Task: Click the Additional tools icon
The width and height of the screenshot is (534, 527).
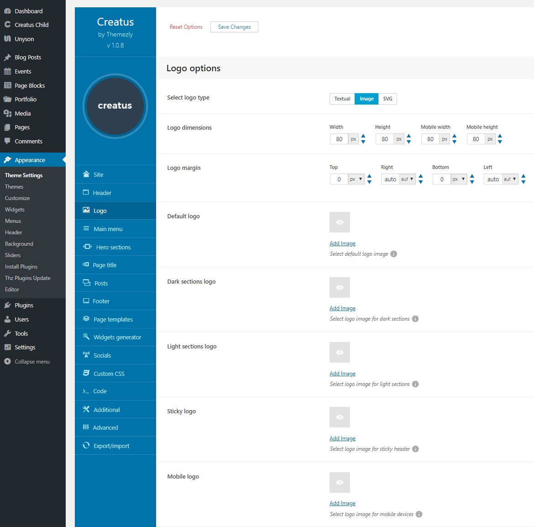Action: pos(86,409)
